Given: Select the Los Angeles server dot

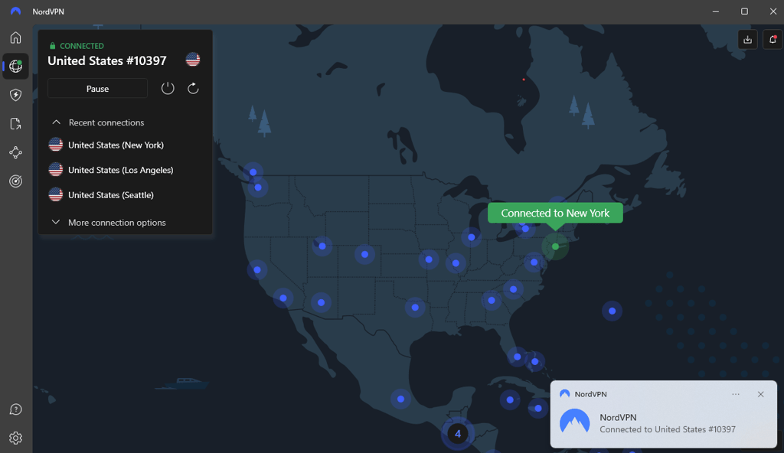Looking at the screenshot, I should tap(283, 298).
